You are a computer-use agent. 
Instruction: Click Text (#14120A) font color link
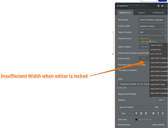pyautogui.click(x=145, y=120)
